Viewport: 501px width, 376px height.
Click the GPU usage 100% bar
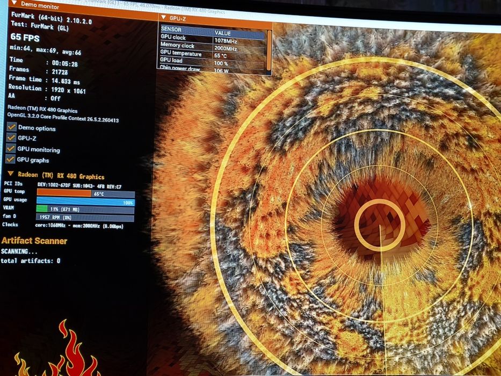(x=85, y=202)
